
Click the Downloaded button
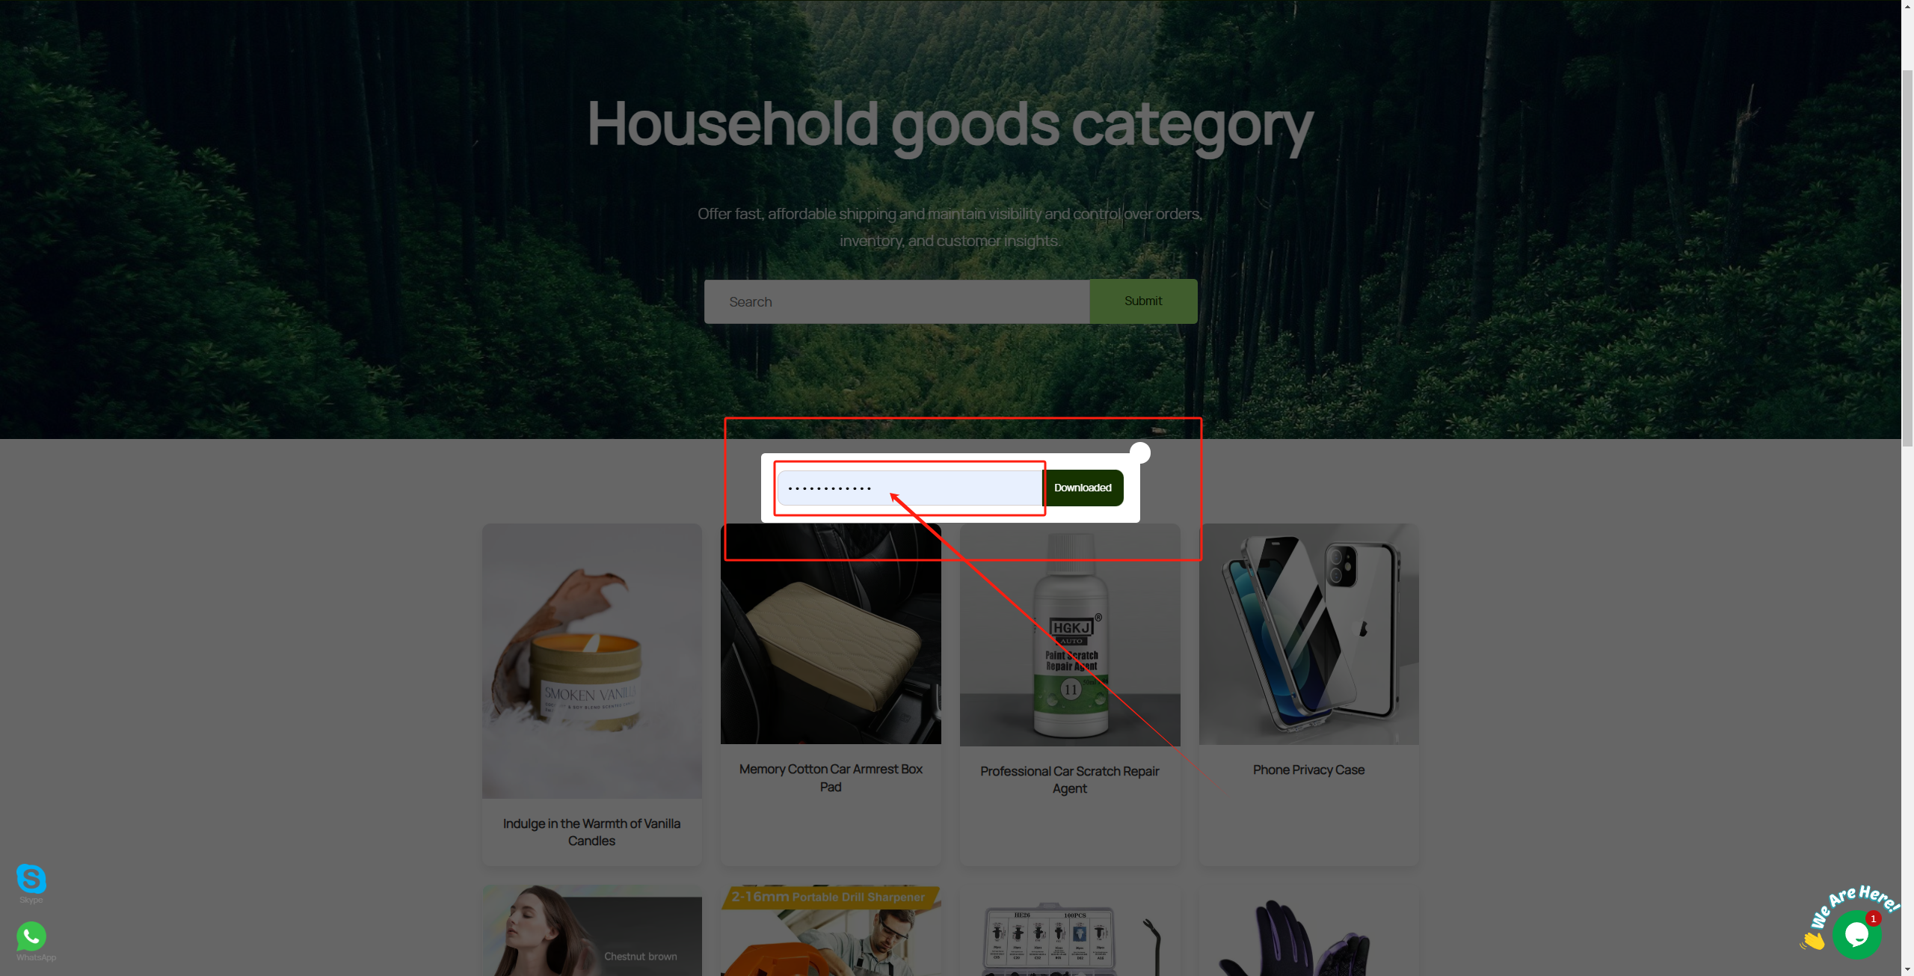[x=1083, y=488]
